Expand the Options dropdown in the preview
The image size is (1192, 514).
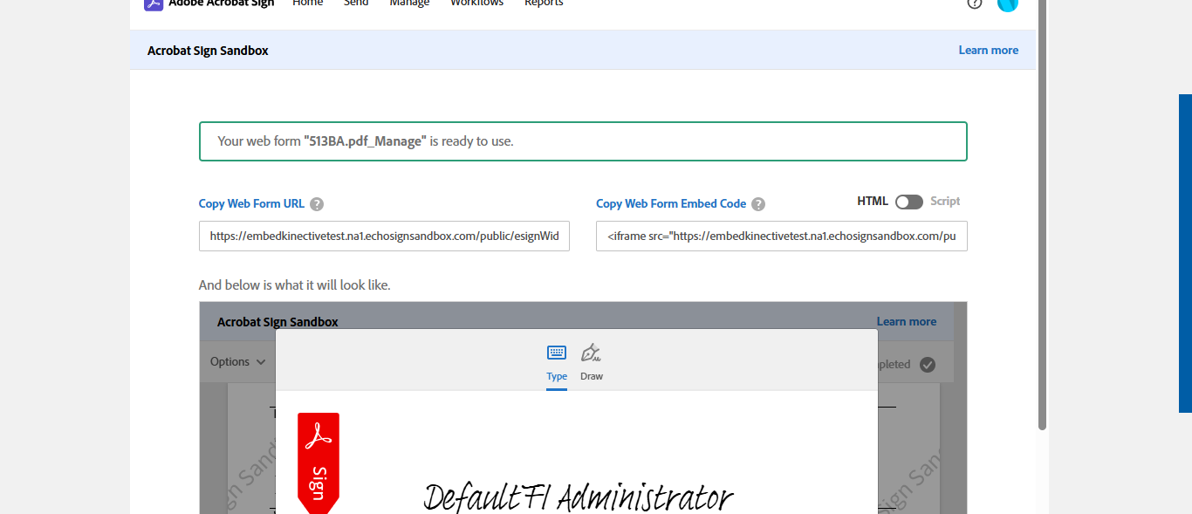238,361
